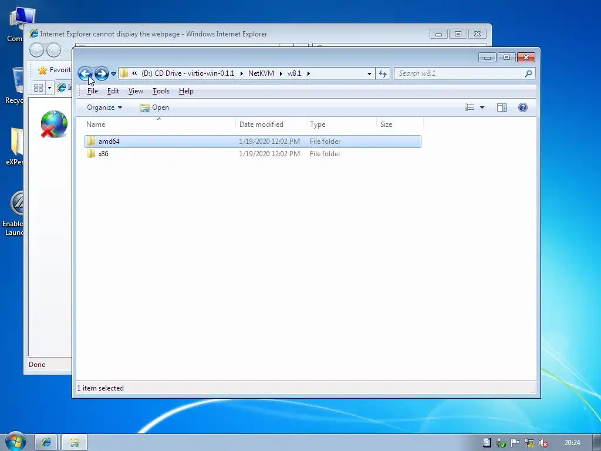Select the amd64 folder name
Image resolution: width=601 pixels, height=451 pixels.
[109, 142]
